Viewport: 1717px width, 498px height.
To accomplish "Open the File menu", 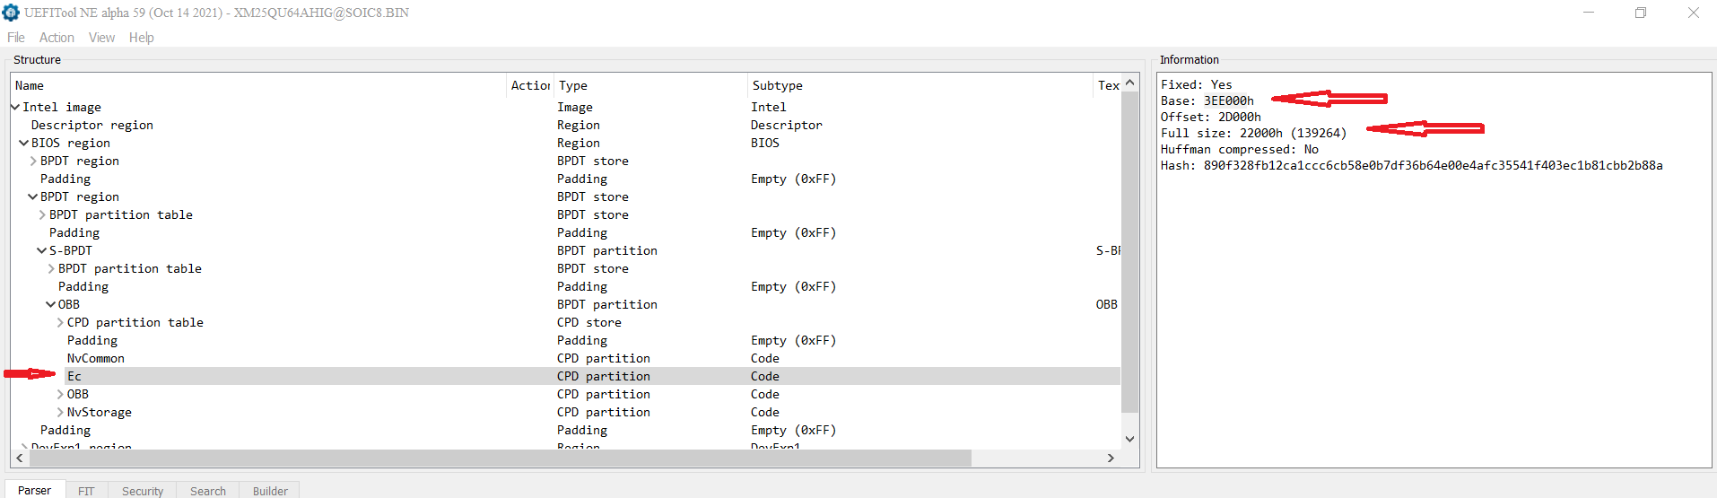I will point(16,38).
